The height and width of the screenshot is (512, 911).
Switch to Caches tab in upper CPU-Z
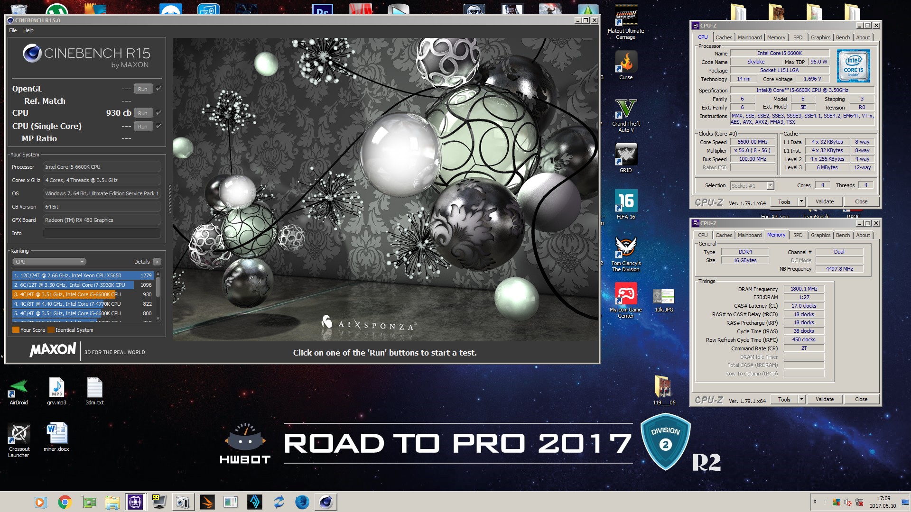coord(724,37)
